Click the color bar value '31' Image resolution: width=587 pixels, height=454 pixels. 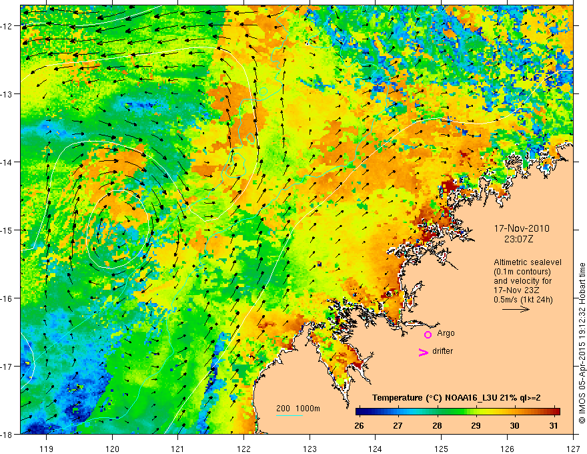click(554, 426)
